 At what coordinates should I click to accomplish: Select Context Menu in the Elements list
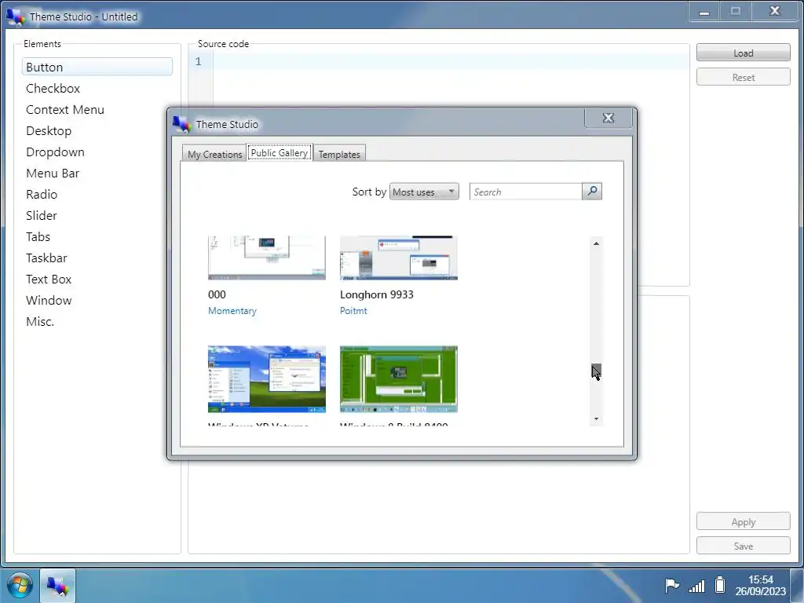pos(97,110)
